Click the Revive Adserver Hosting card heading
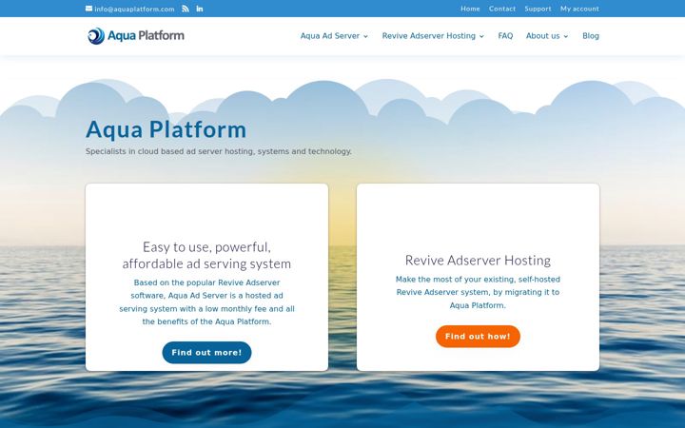This screenshot has height=428, width=685. pos(478,261)
